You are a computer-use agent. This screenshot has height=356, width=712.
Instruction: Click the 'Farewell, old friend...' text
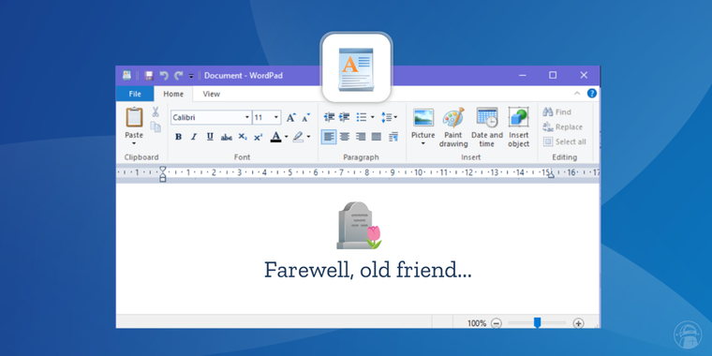pos(368,271)
